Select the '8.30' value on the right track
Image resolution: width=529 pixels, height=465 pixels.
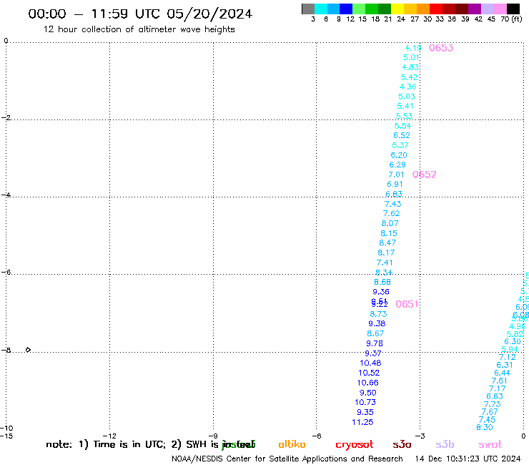point(485,428)
